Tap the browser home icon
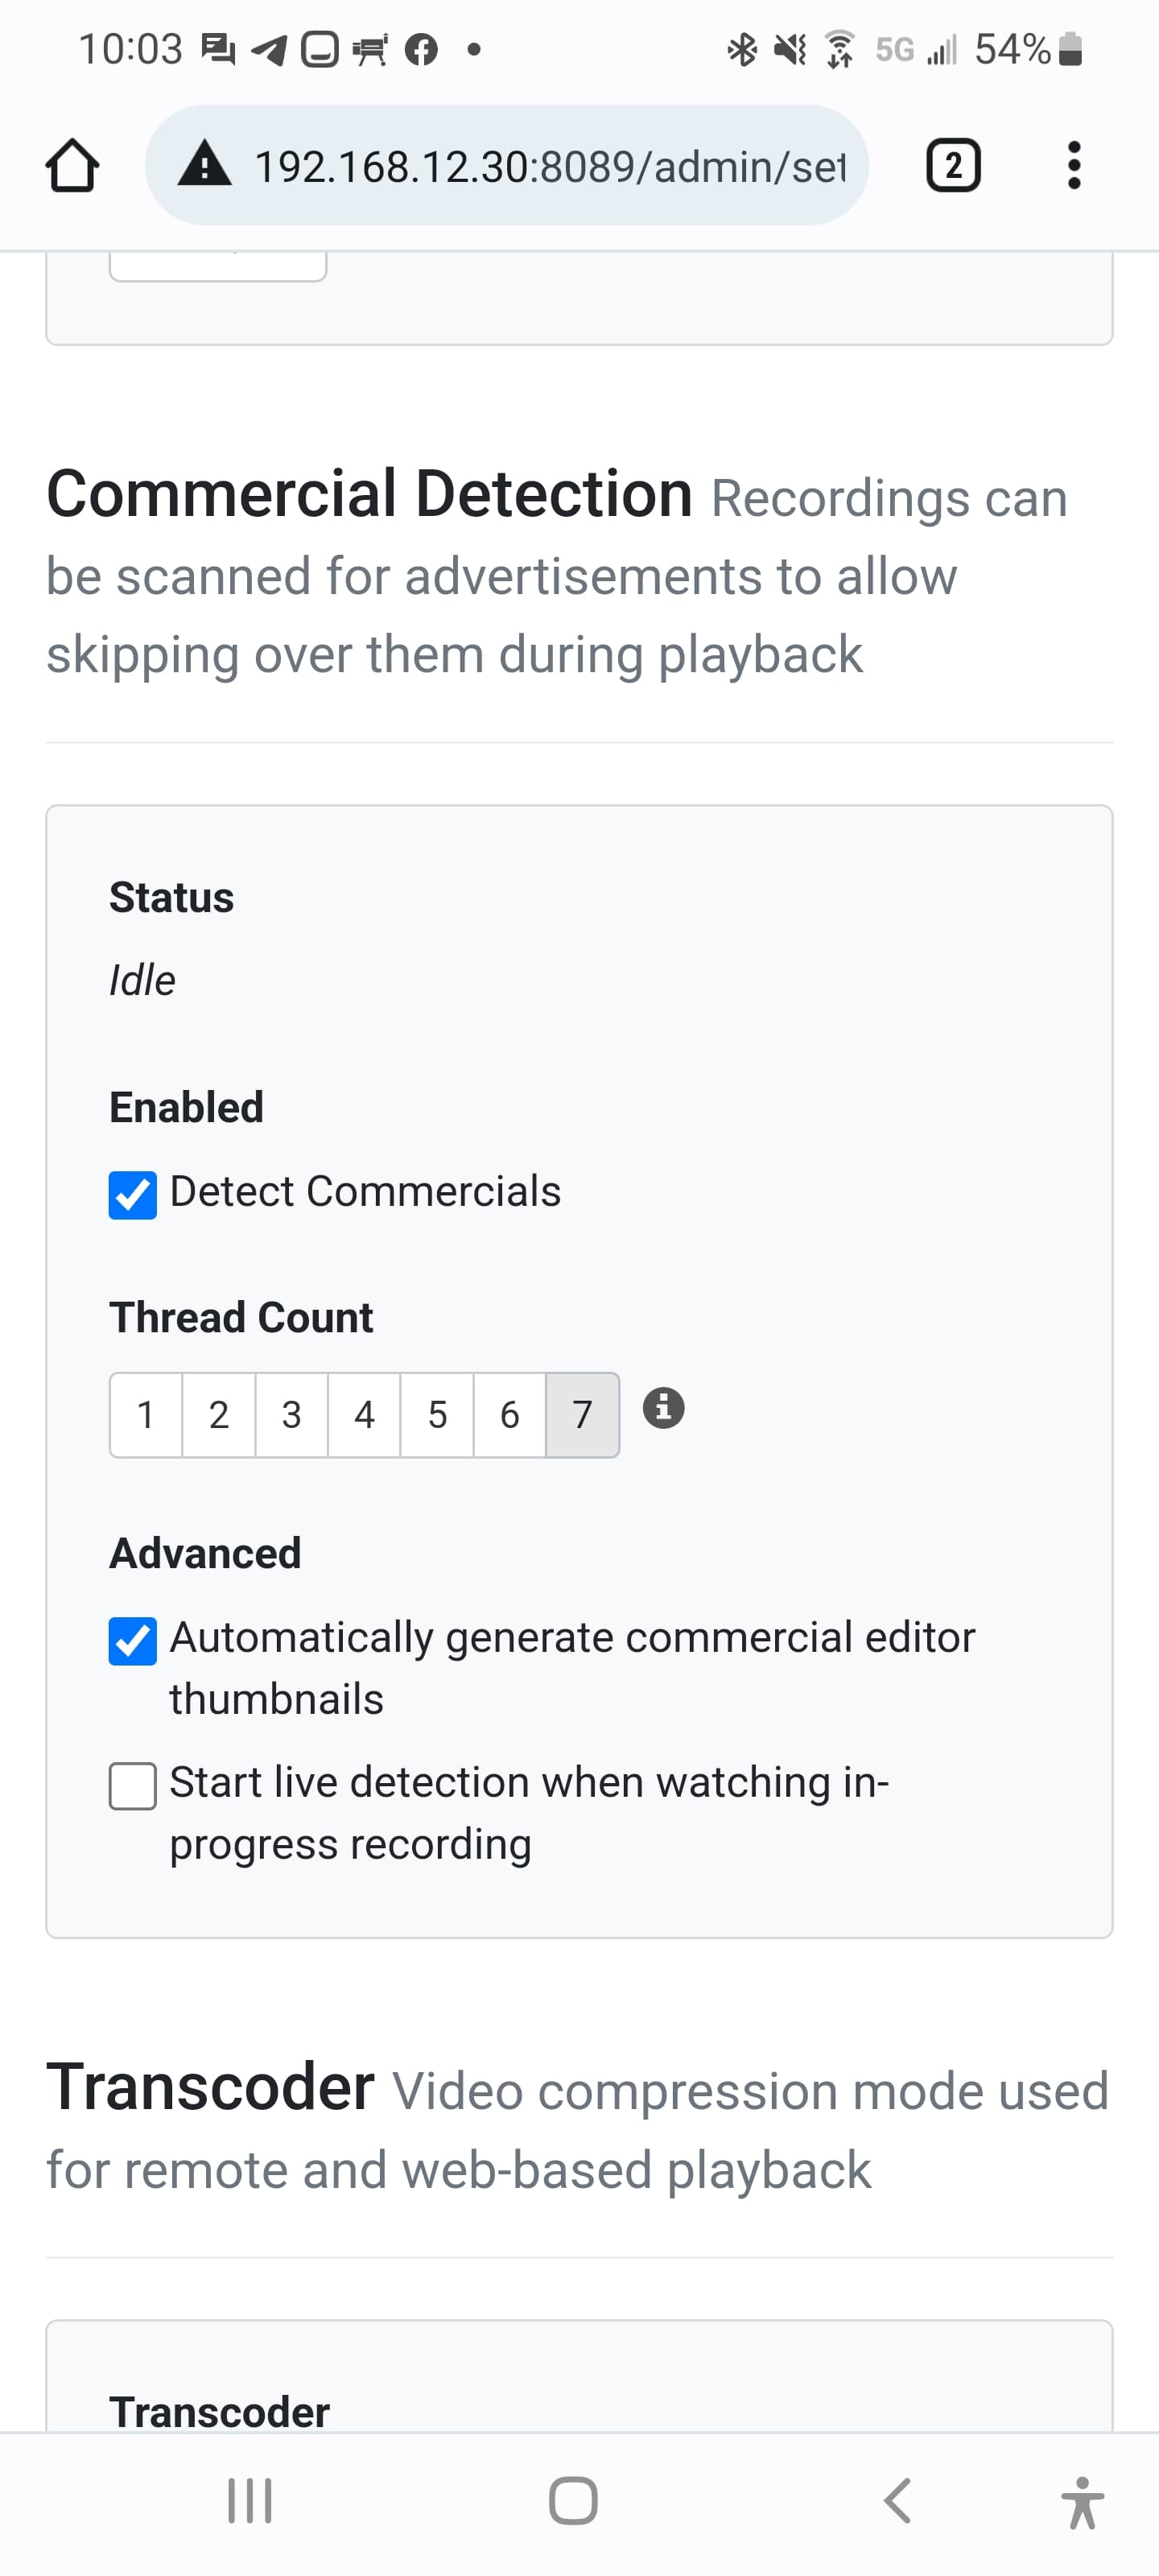This screenshot has width=1159, height=2576. pos(72,165)
